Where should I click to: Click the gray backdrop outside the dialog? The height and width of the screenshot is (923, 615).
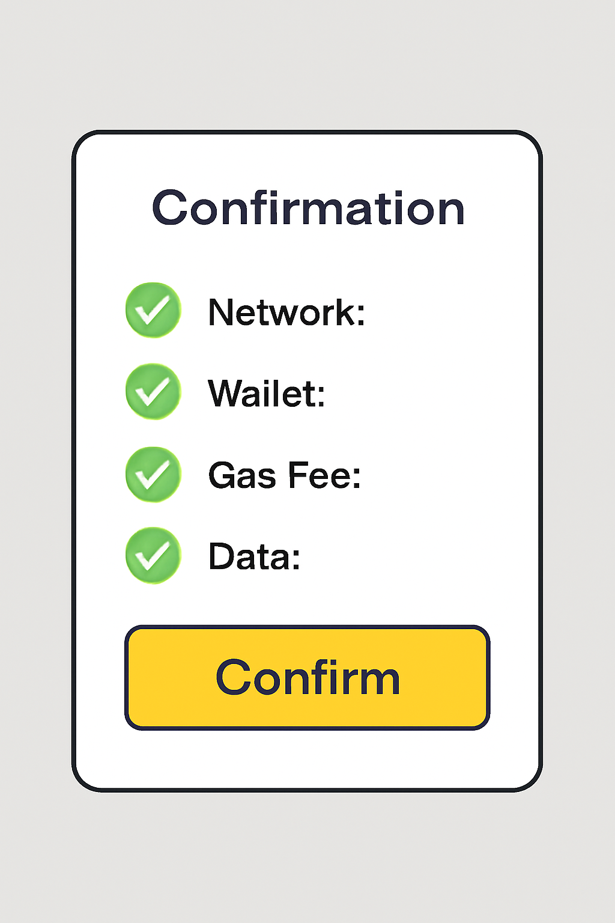click(307, 859)
